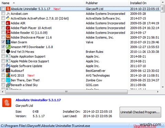The image size is (165, 128).
Task: Click the BestGameEver publisher cell
Action: click(x=96, y=71)
